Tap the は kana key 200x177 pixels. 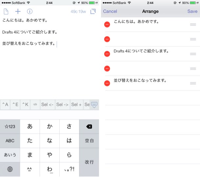click(69, 141)
